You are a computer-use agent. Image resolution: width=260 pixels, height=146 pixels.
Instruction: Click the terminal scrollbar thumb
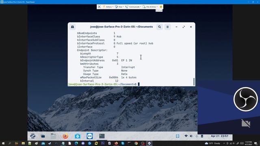(x=194, y=82)
